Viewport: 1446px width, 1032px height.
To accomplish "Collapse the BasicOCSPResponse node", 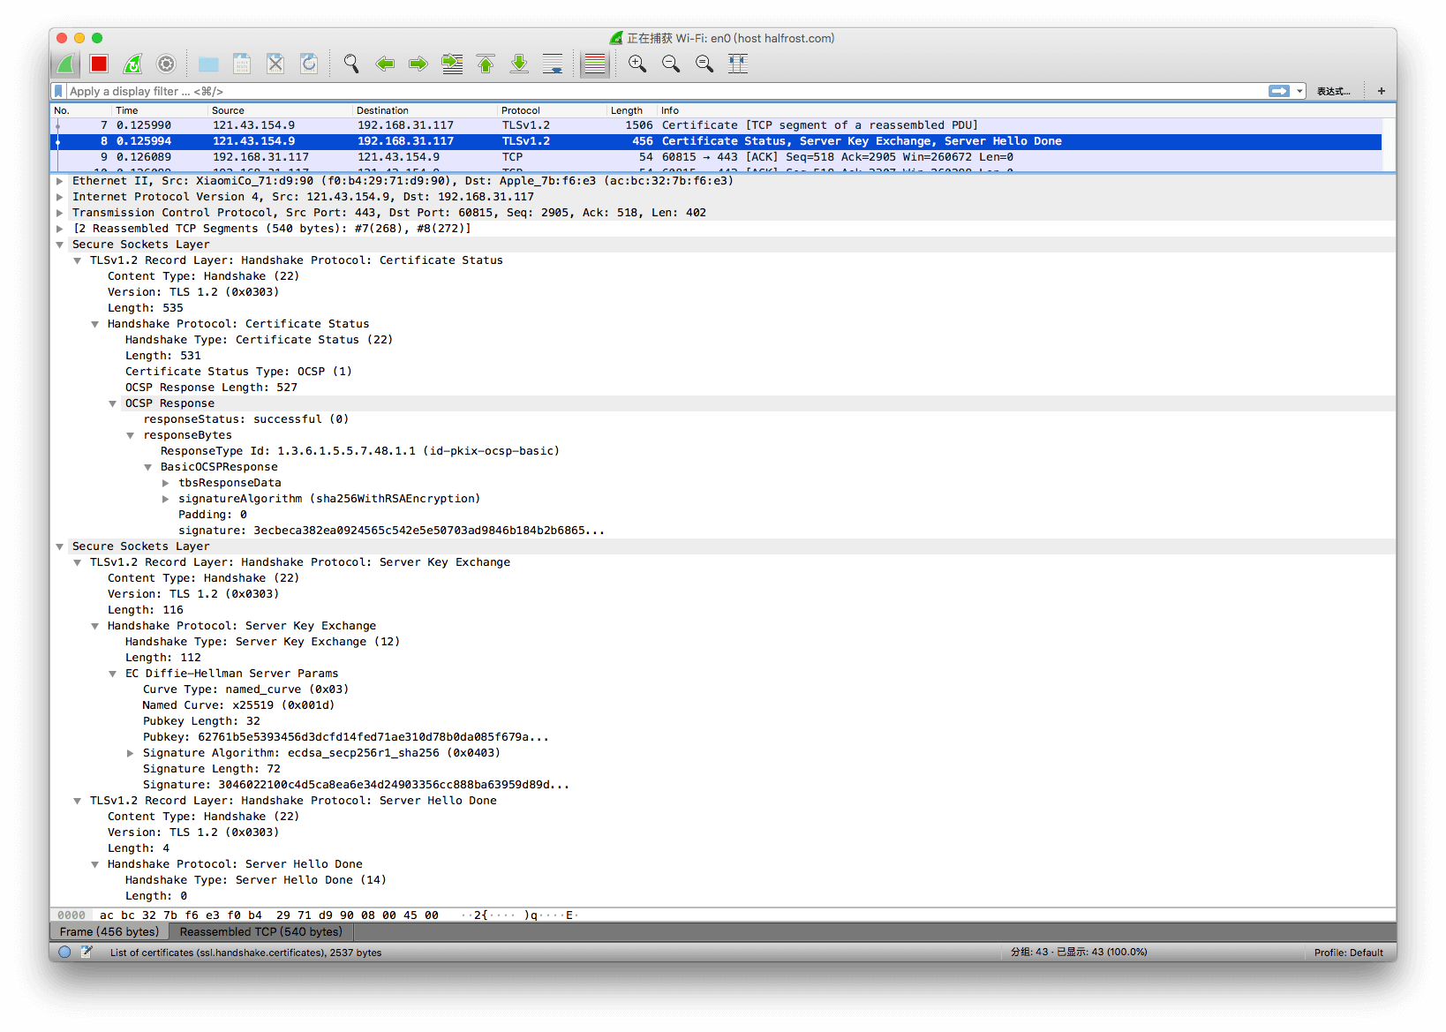I will click(147, 467).
